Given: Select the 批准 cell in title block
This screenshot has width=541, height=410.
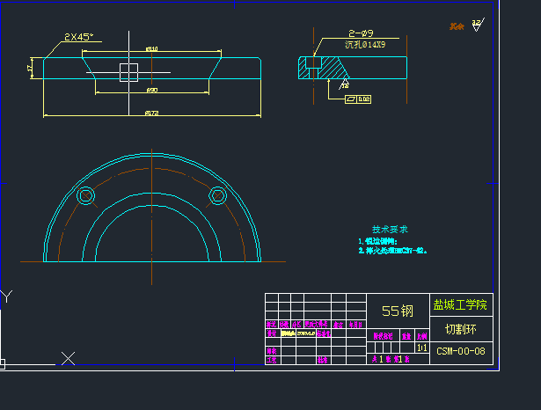Looking at the screenshot, I should pyautogui.click(x=322, y=360).
